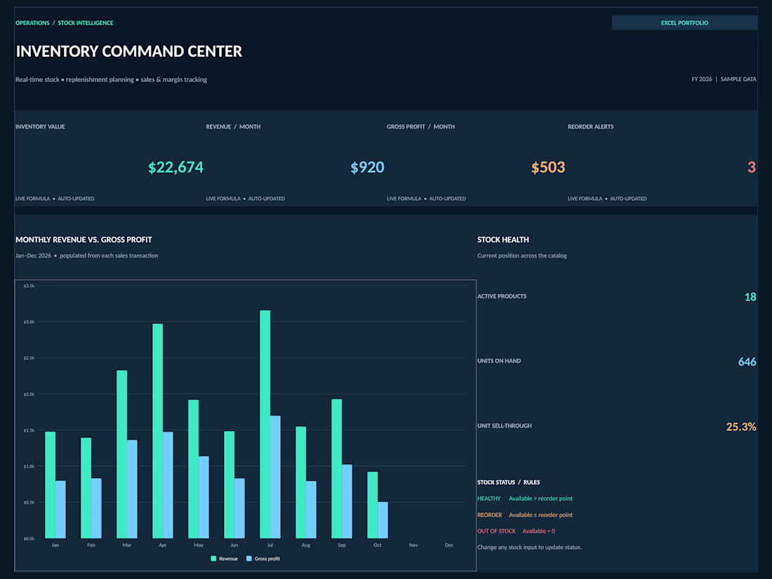Select the Nov label on the chart axis
Viewport: 772px width, 579px height.
click(x=413, y=545)
